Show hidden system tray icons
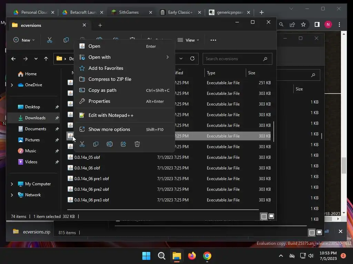This screenshot has height=264, width=353. [281, 256]
